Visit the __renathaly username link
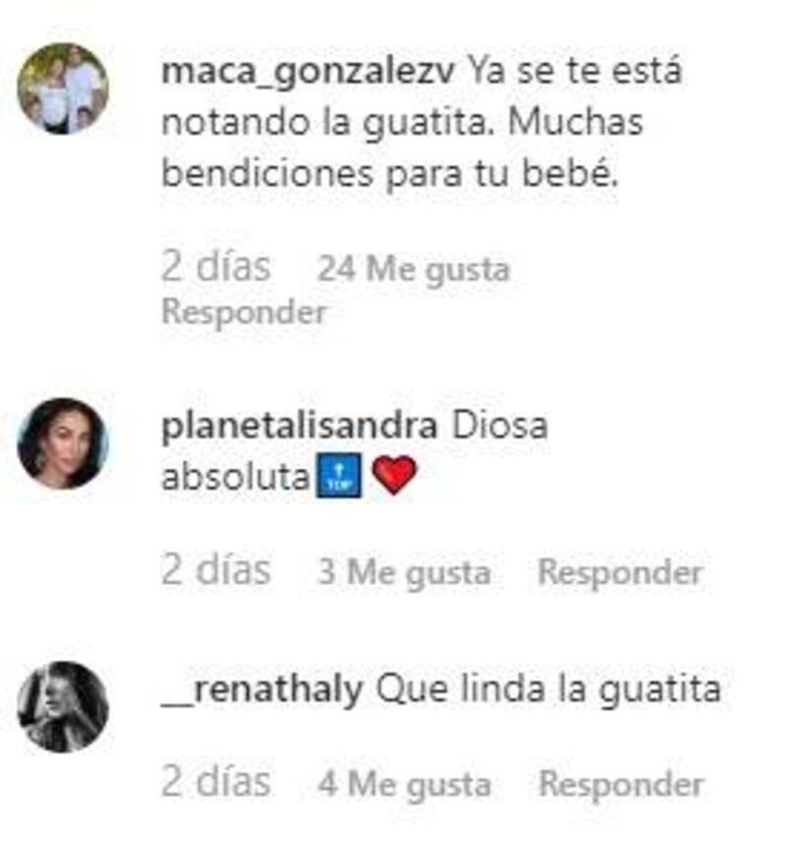This screenshot has height=856, width=788. click(x=262, y=690)
